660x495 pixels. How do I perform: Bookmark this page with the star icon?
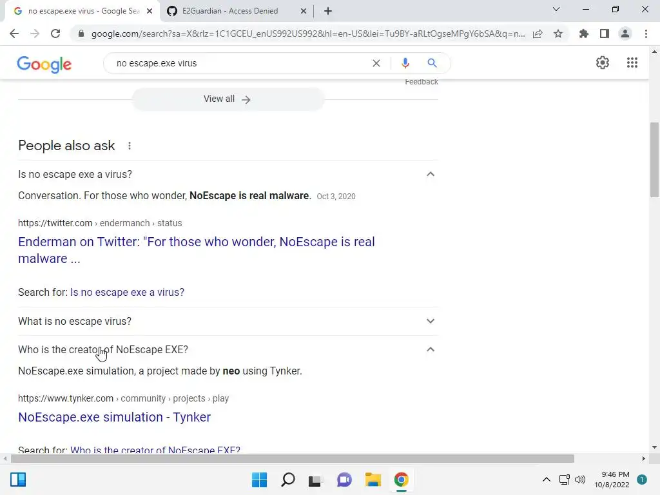[x=558, y=34]
